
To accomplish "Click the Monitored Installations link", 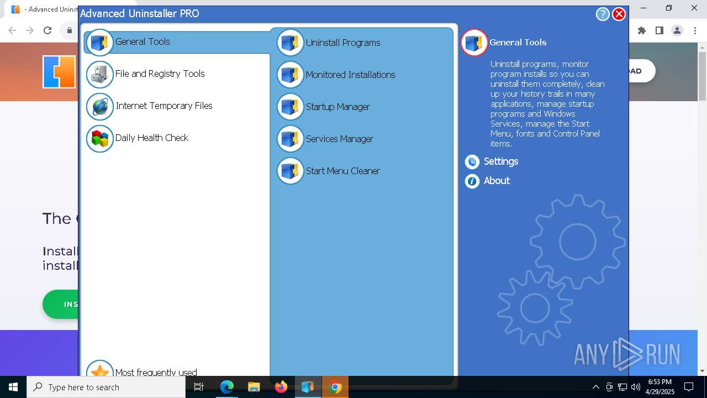I will tap(350, 75).
